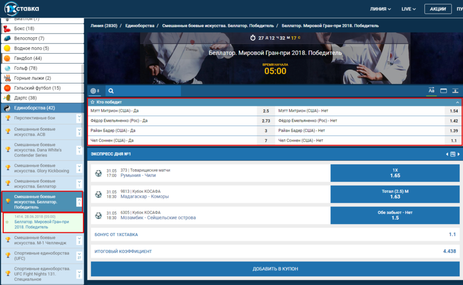
Task: Click the Тотал (2.5) М 1.63 button
Action: (395, 194)
